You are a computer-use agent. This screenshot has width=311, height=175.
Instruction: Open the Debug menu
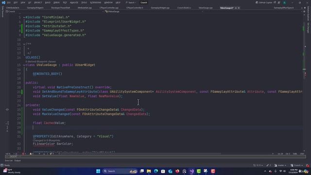(x=56, y=2)
